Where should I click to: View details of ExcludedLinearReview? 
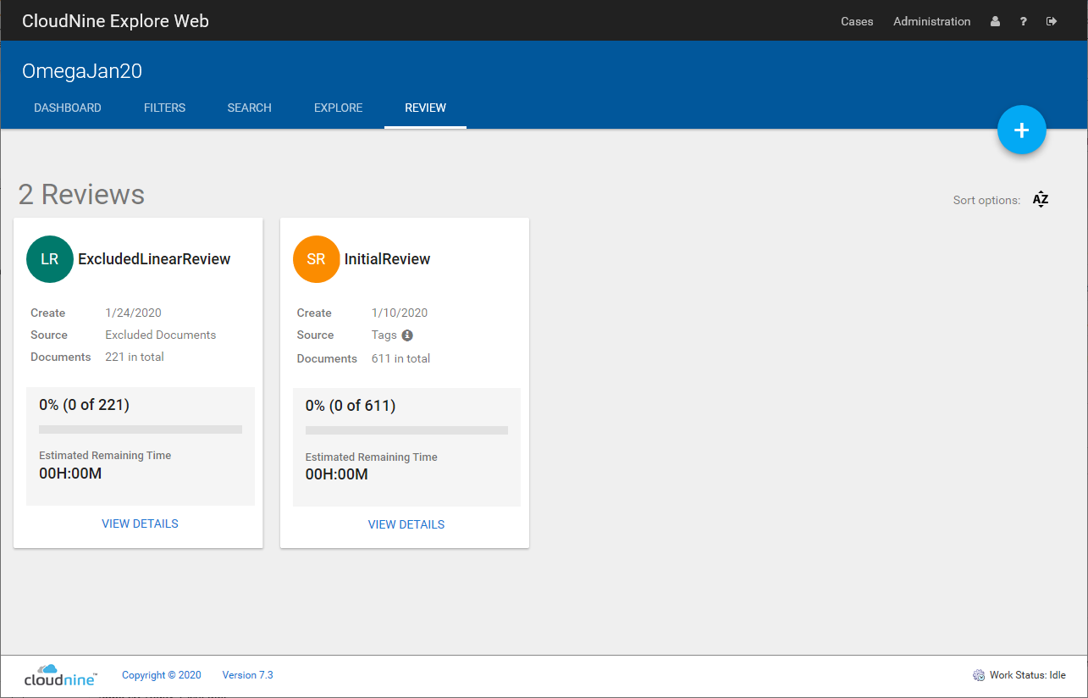click(x=140, y=523)
